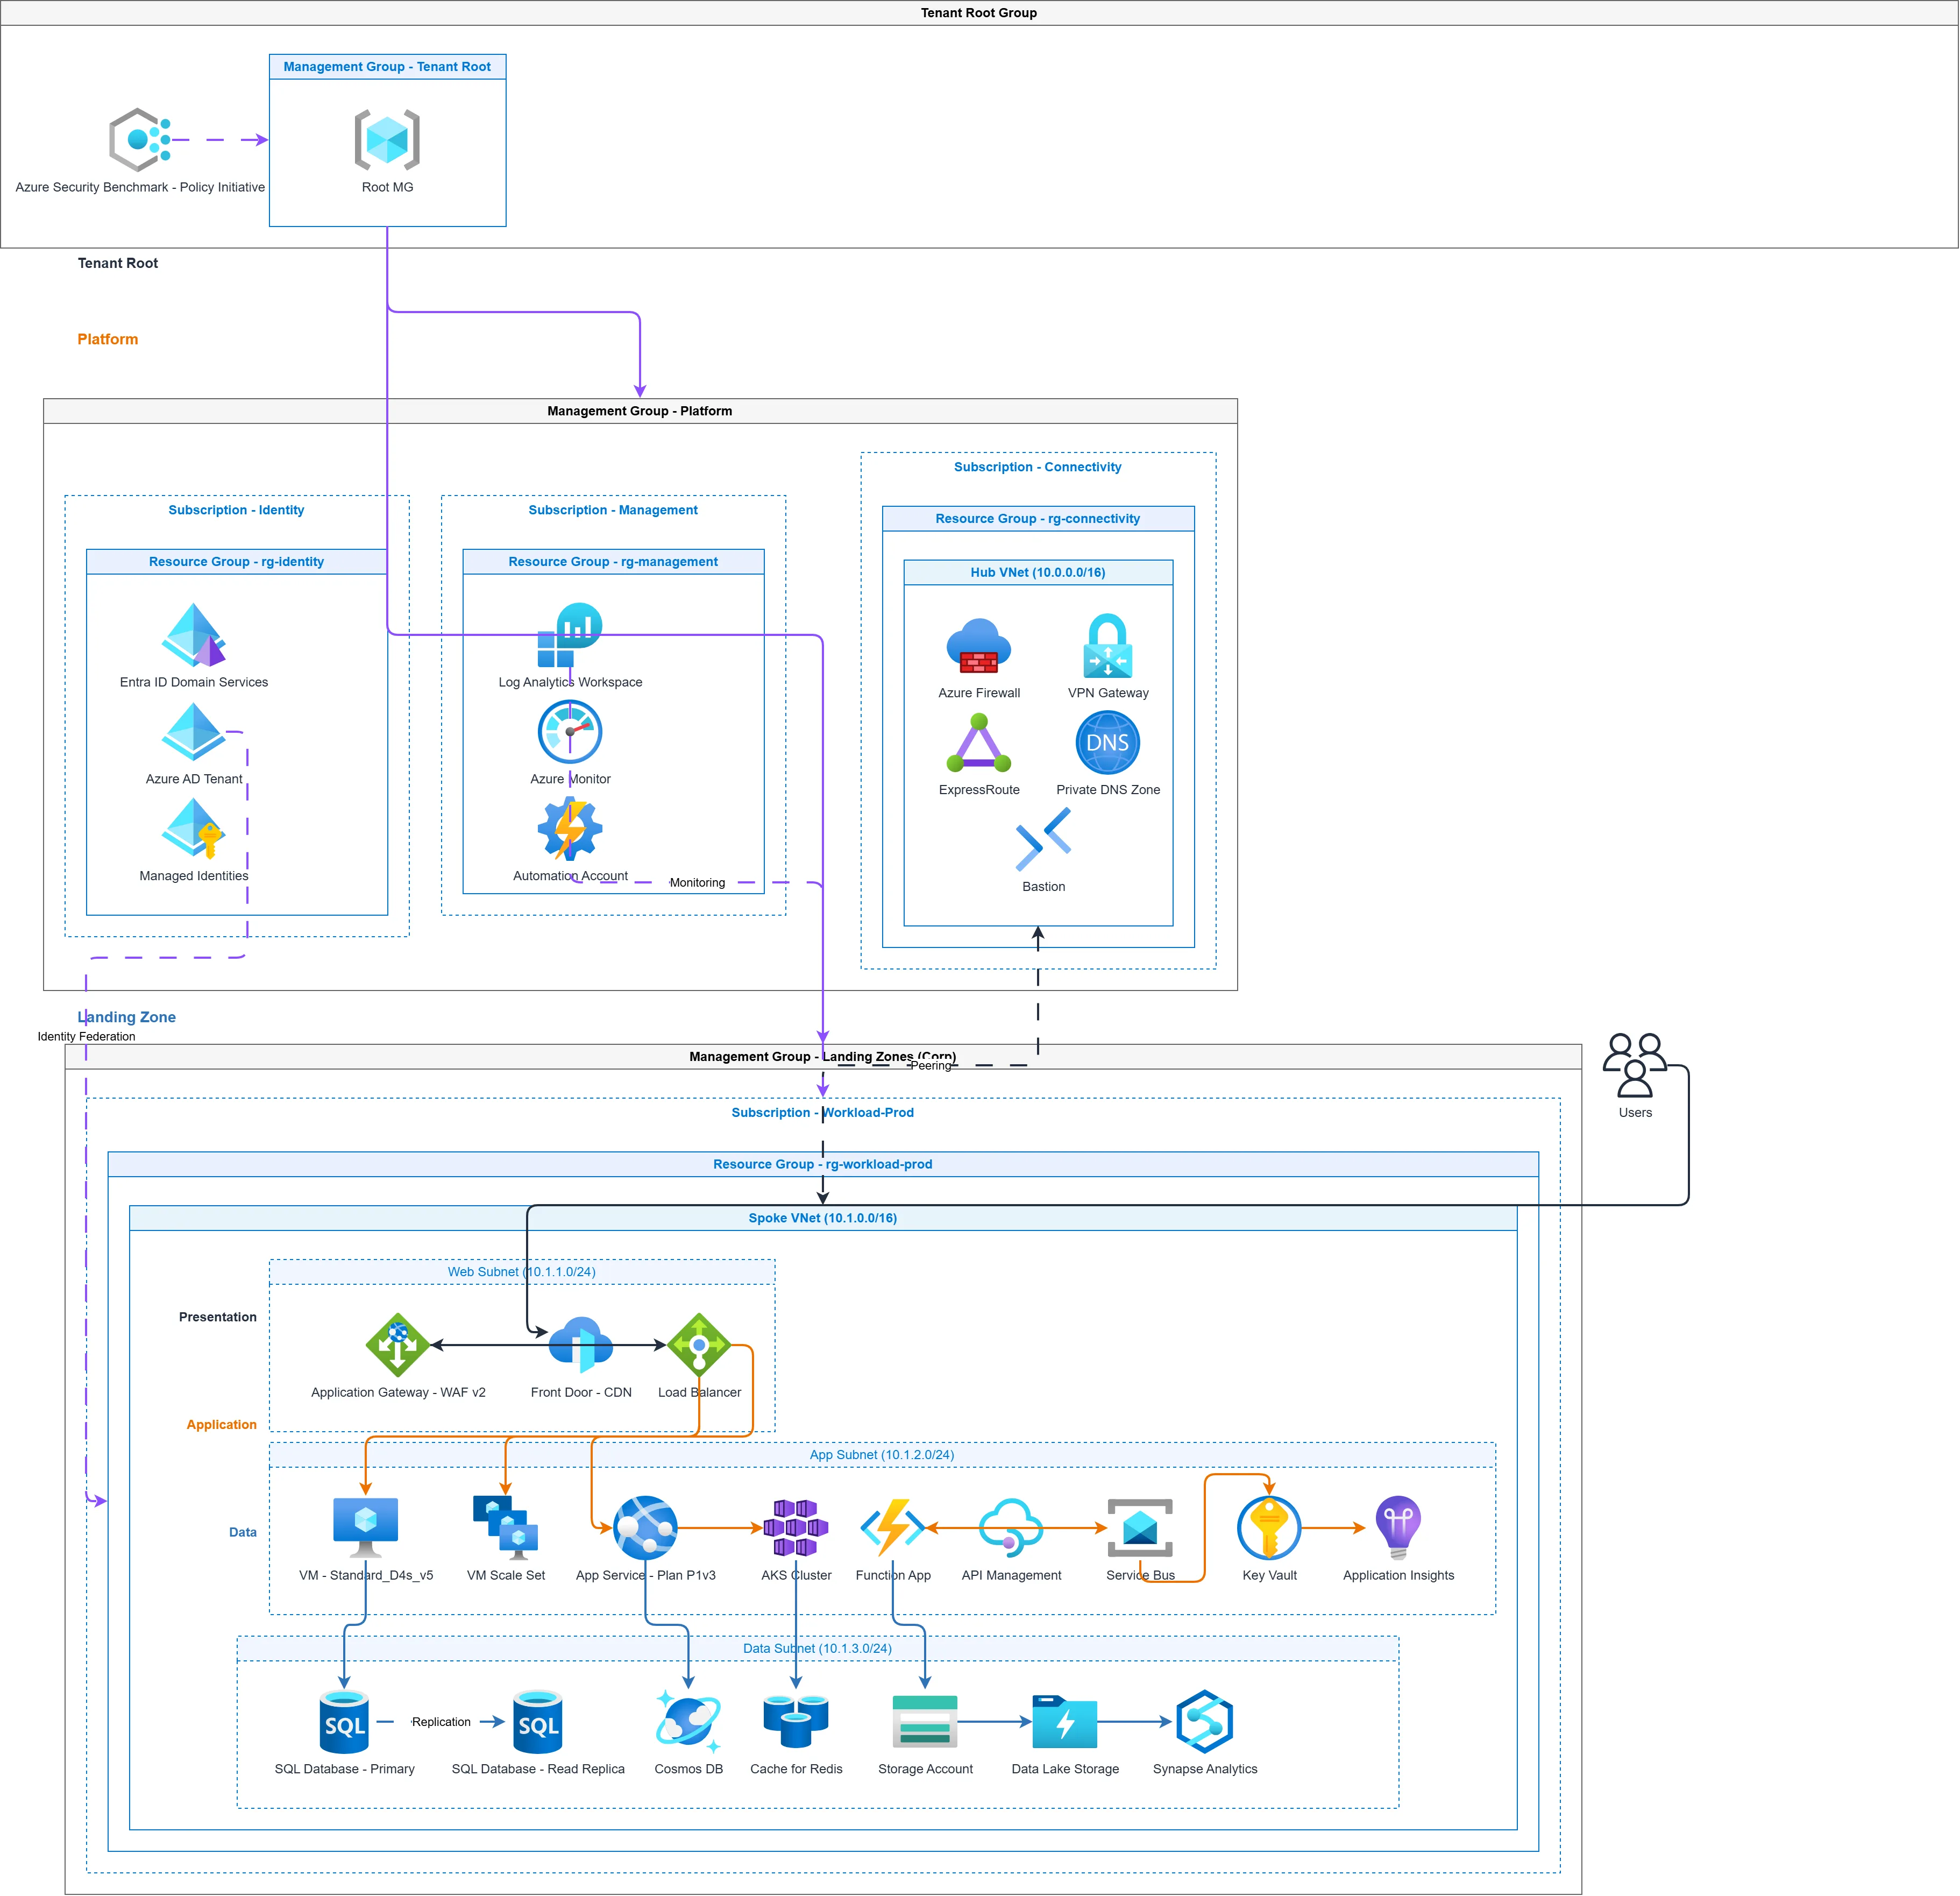Screen dimensions: 1960x1896
Task: Click the Presentation layer label
Action: click(x=218, y=1317)
